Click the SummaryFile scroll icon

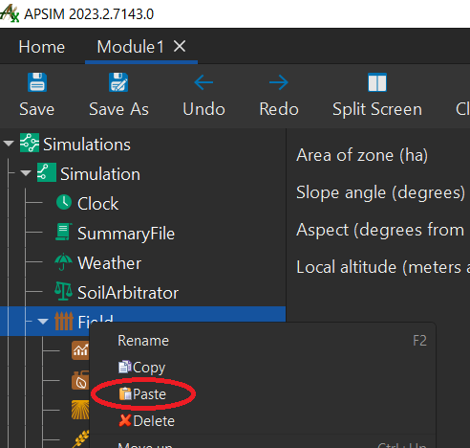point(64,232)
